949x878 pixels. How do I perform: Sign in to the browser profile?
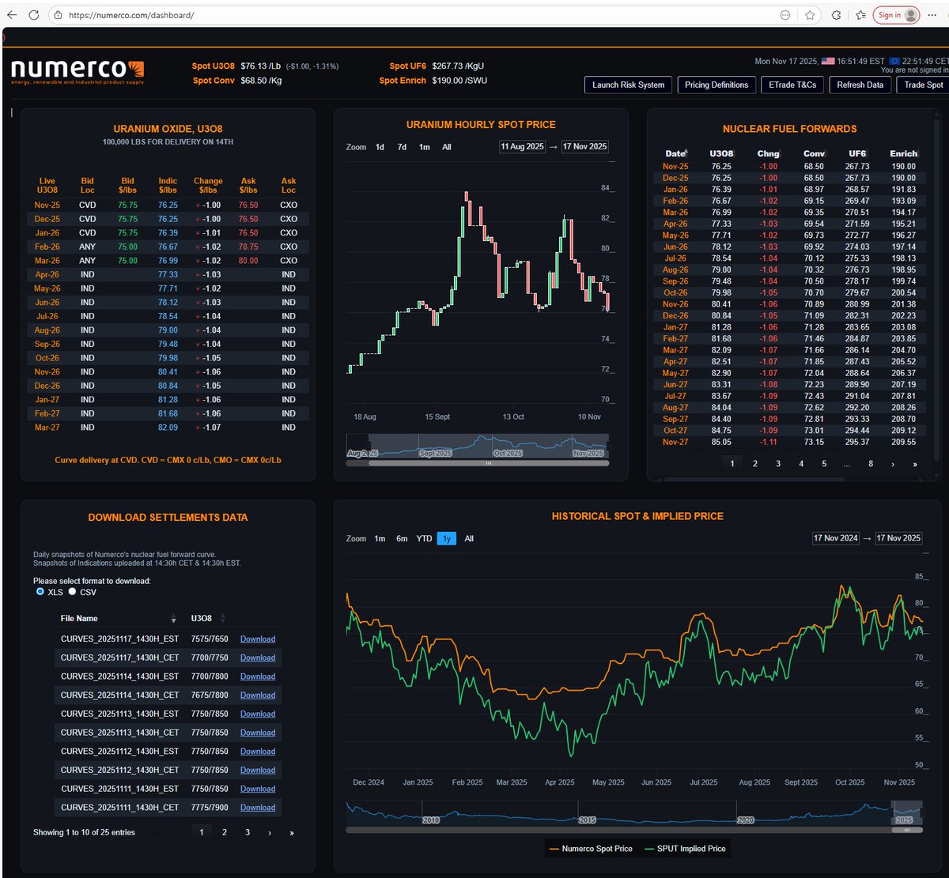pyautogui.click(x=896, y=15)
